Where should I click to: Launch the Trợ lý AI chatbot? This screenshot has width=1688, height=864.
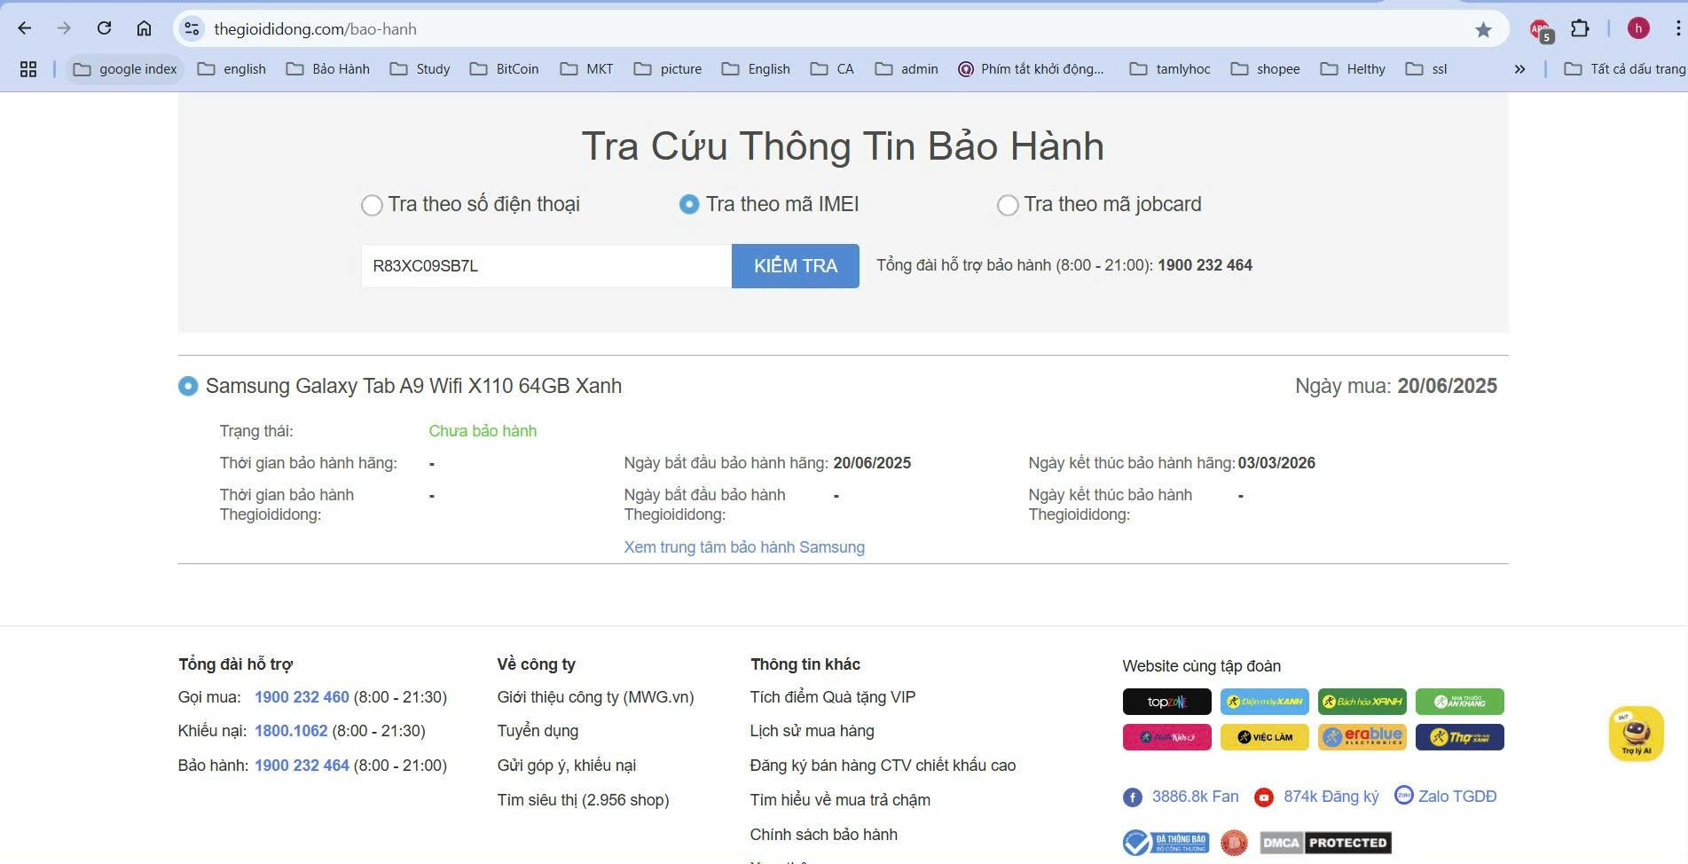click(1636, 734)
